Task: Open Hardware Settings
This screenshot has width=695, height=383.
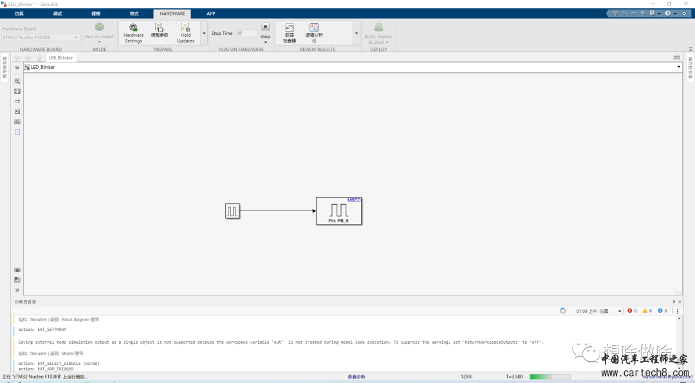Action: point(133,33)
